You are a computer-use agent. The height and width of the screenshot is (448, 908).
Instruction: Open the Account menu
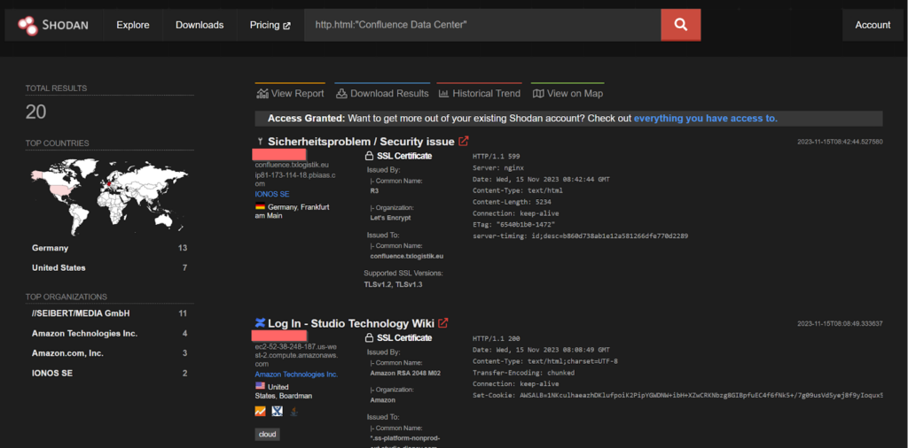(873, 25)
